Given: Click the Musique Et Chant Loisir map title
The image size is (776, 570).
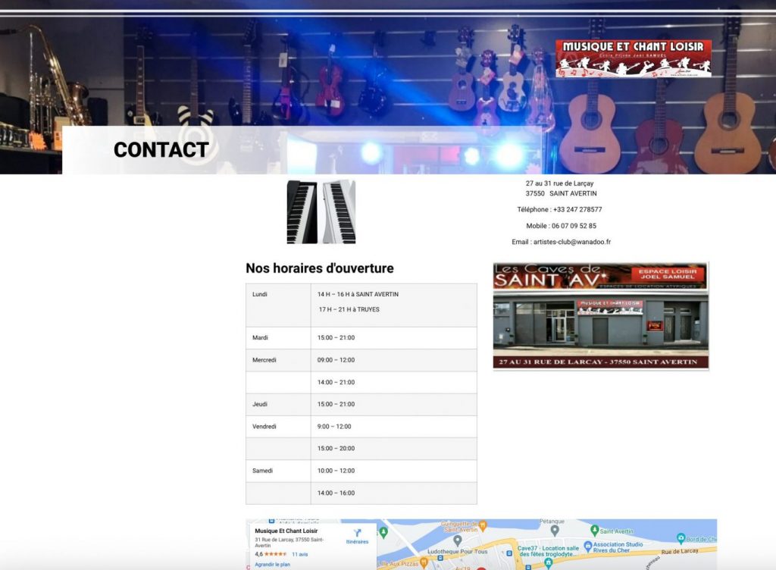Looking at the screenshot, I should 286,531.
